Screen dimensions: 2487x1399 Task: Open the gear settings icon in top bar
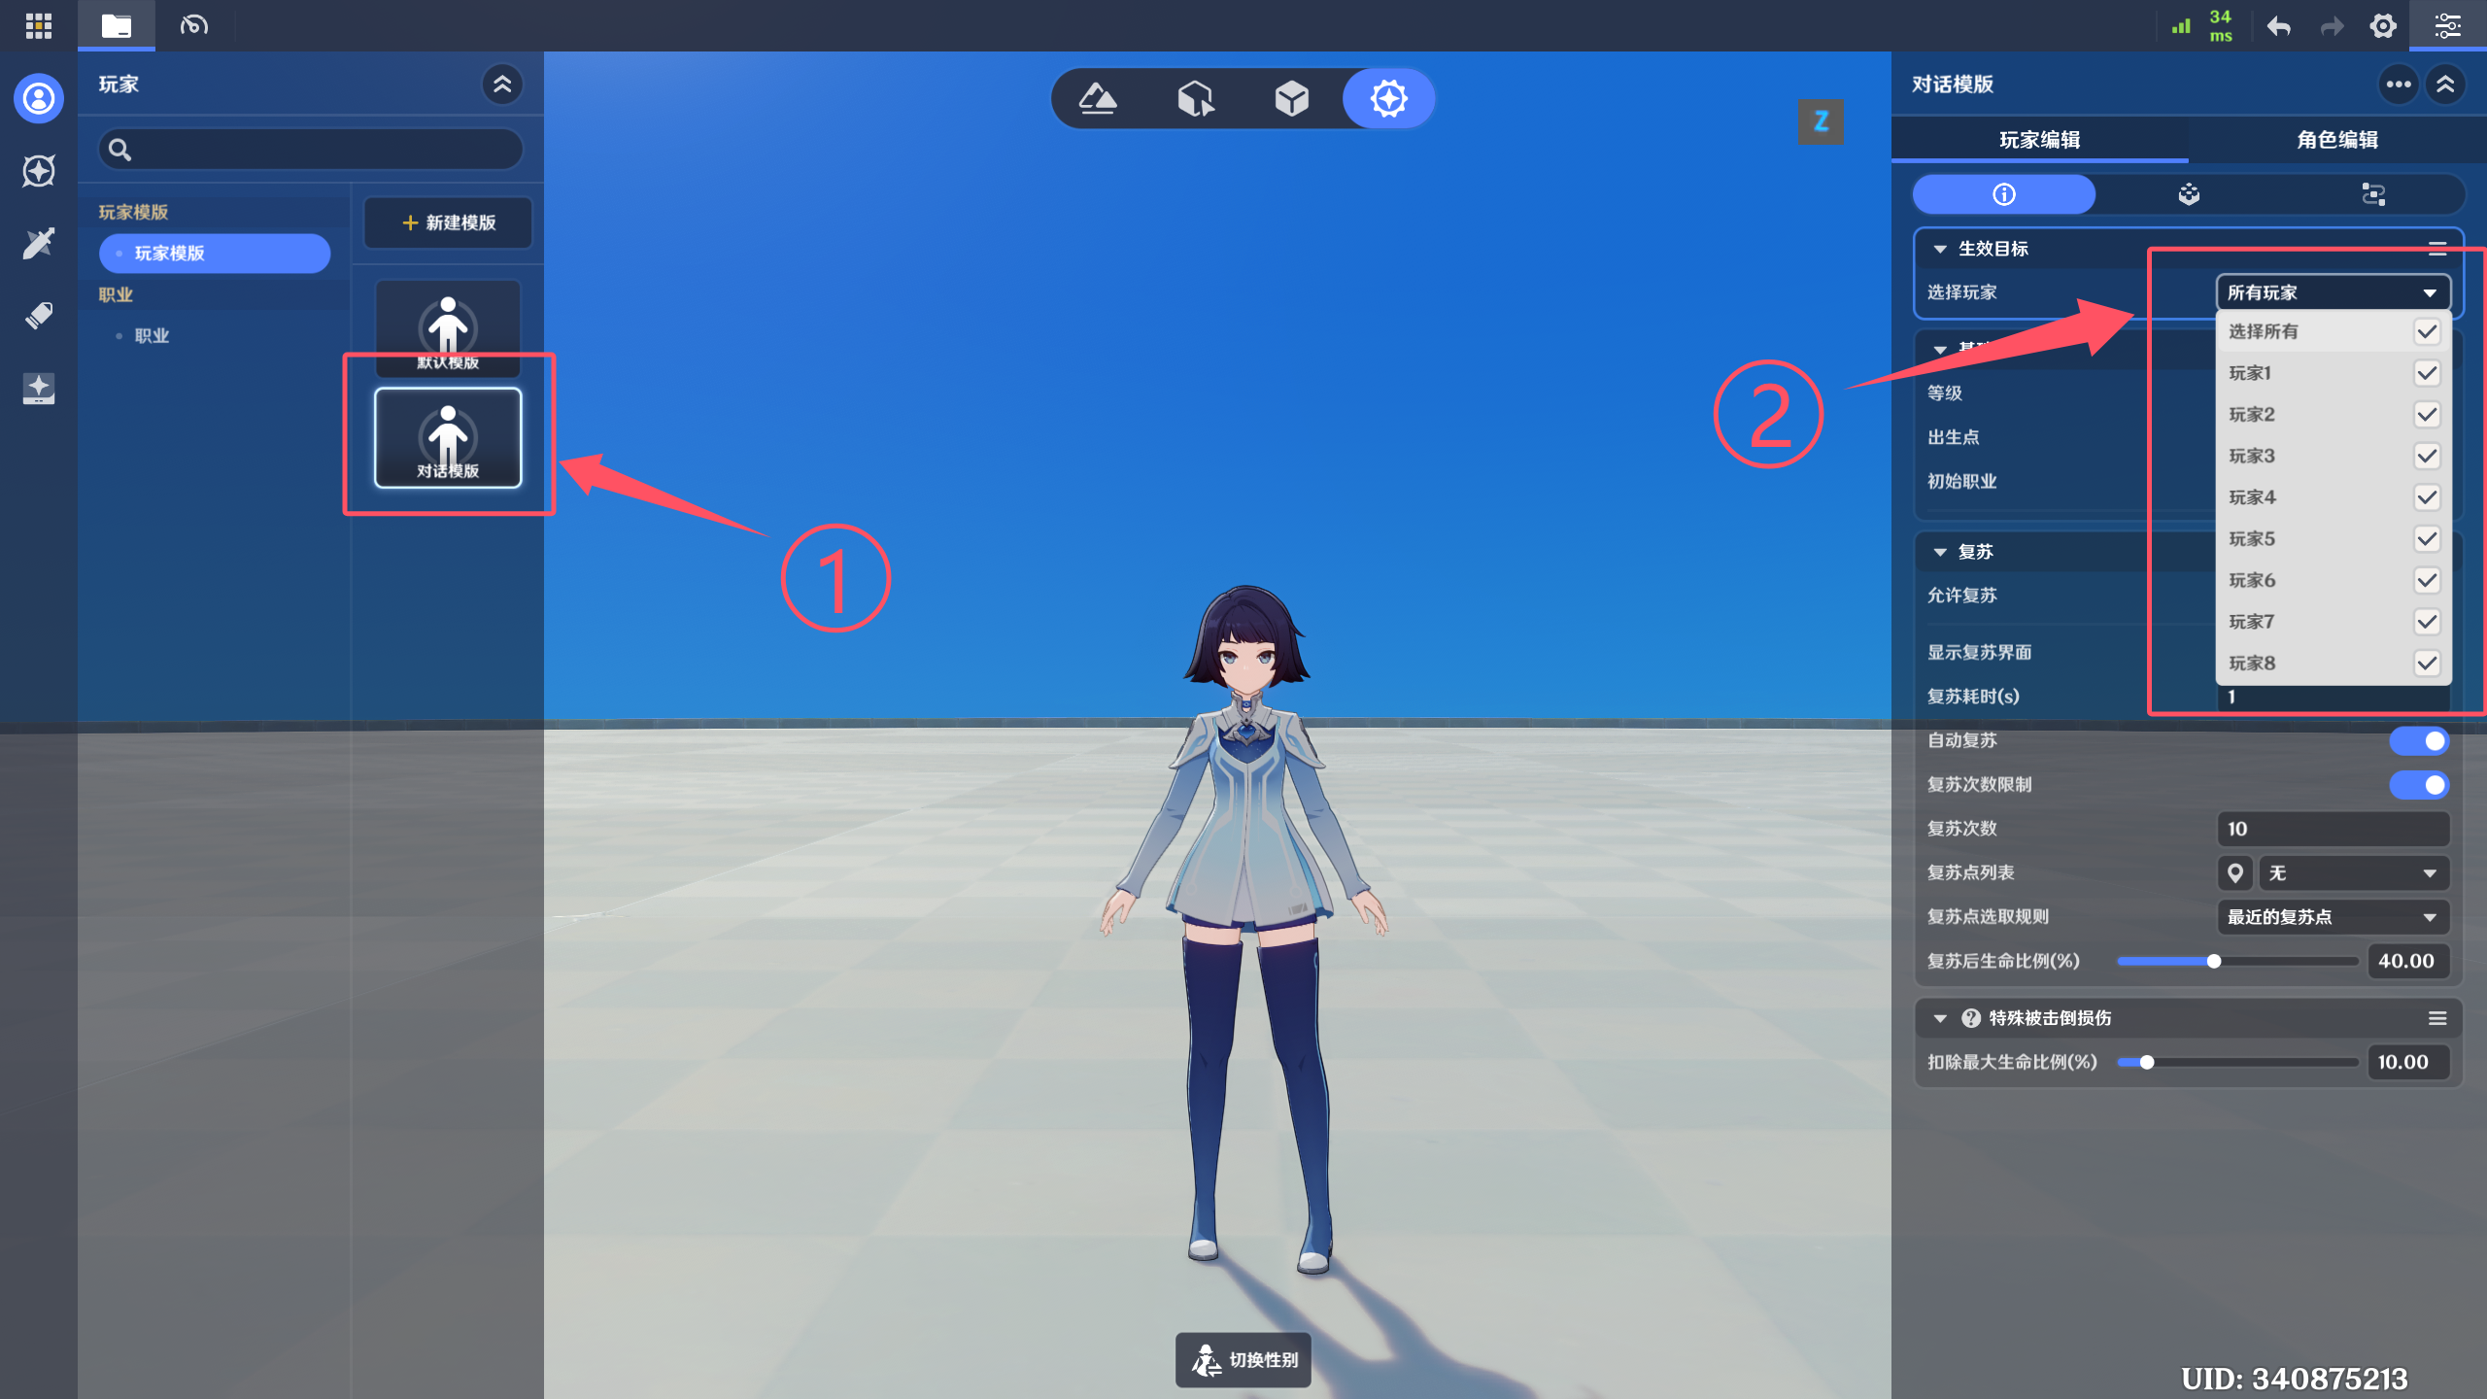pos(2383,26)
